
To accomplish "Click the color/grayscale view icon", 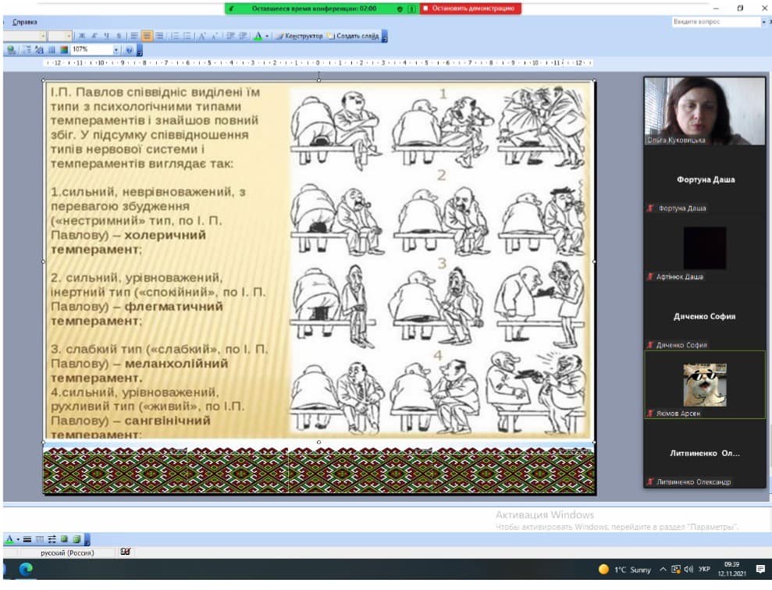I will 64,50.
